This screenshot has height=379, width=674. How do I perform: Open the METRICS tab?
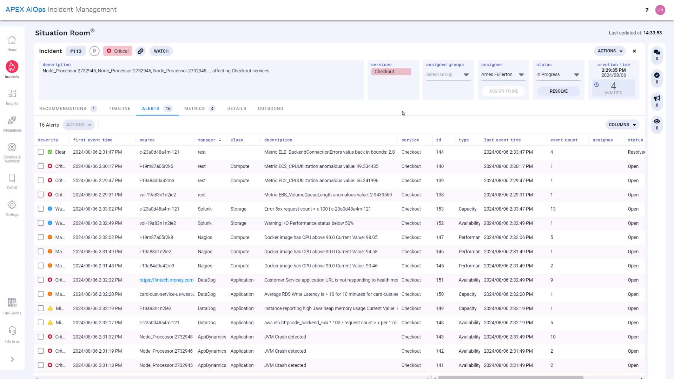[x=200, y=109]
